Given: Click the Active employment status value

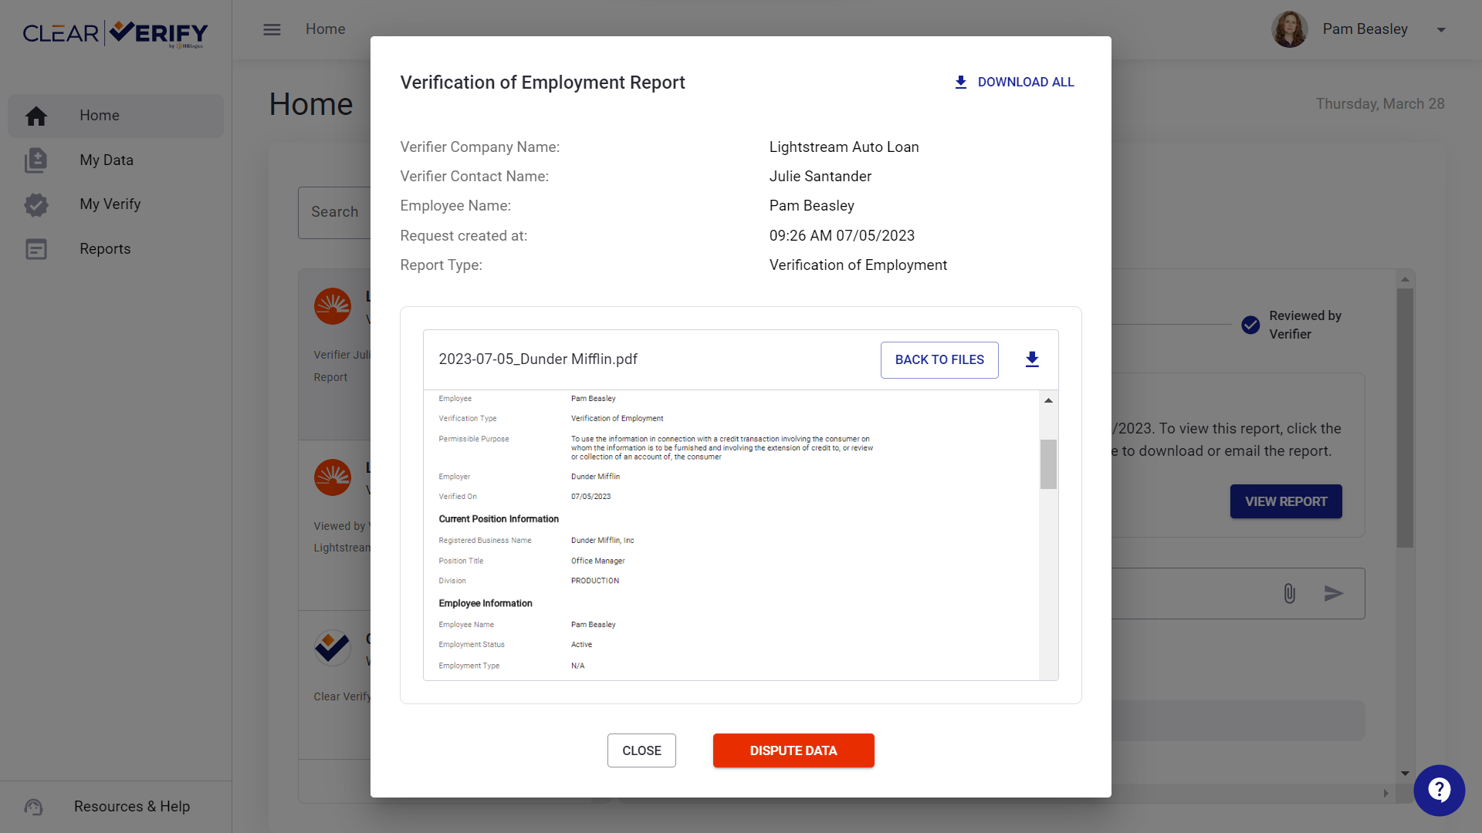Looking at the screenshot, I should (581, 645).
